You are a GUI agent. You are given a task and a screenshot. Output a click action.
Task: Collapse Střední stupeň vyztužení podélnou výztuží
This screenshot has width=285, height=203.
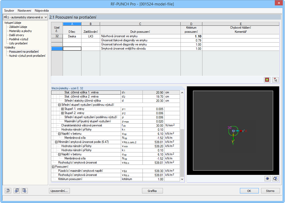(59, 105)
